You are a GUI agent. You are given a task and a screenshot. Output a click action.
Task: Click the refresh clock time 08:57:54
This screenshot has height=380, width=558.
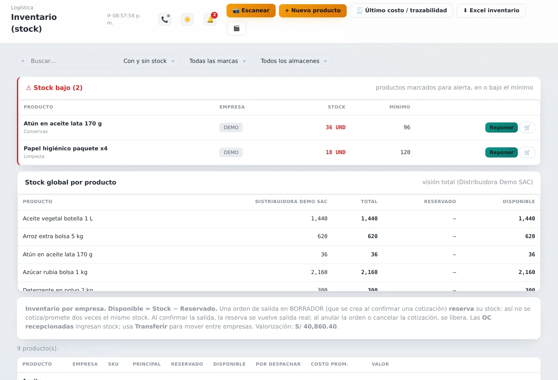[x=124, y=19]
